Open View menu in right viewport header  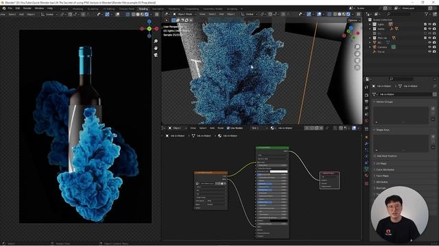[202, 14]
